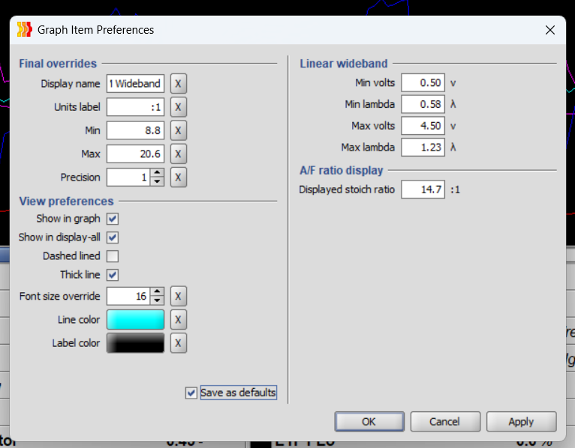Decrease Font size override with down arrow
Viewport: 575px width, 448px height.
(158, 300)
